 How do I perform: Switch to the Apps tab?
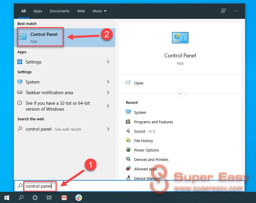click(38, 11)
